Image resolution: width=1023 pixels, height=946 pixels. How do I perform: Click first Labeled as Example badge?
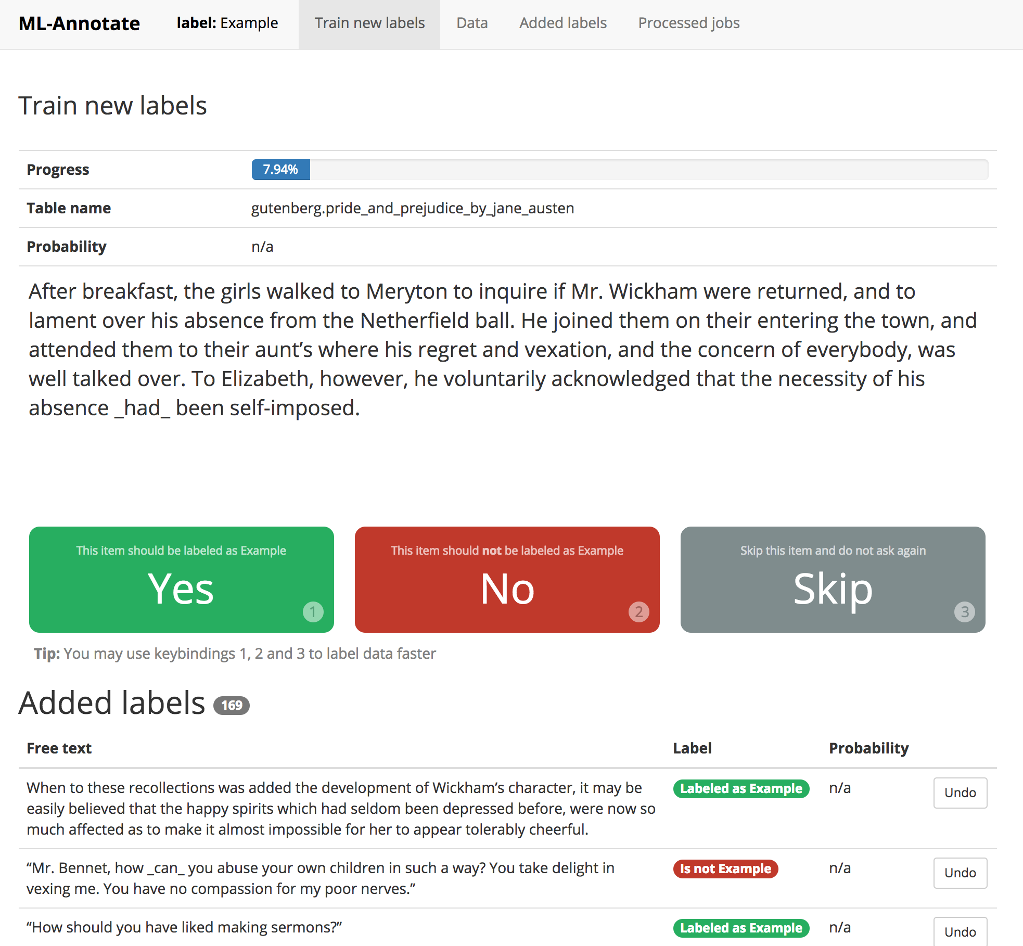pos(741,788)
